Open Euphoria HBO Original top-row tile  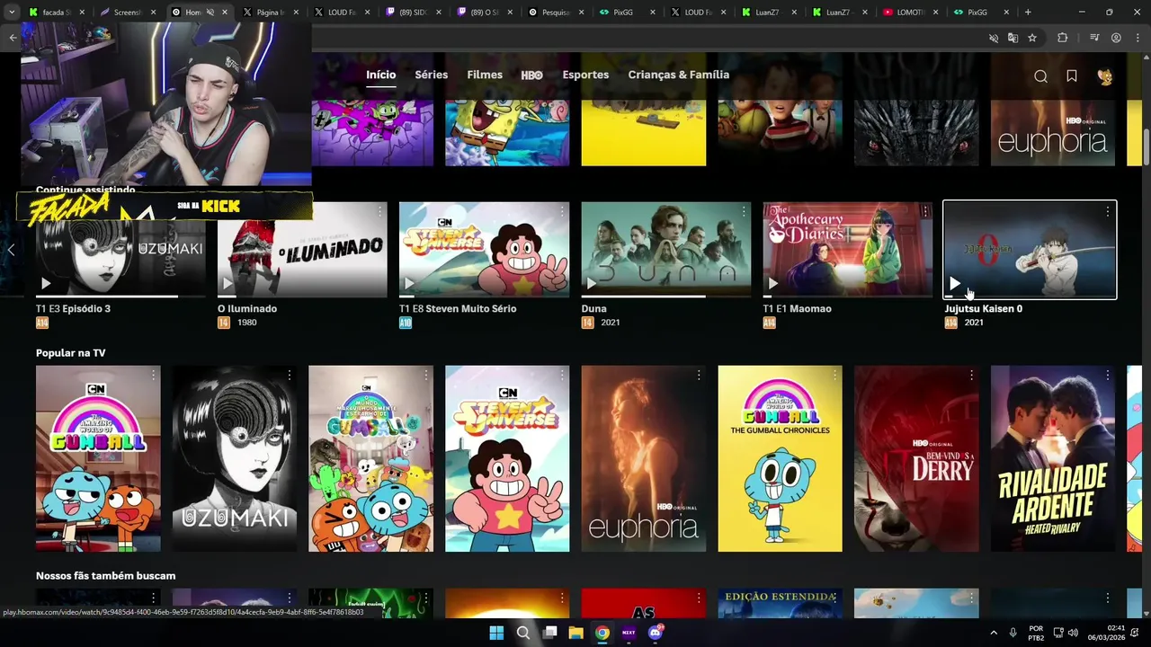pos(1053,133)
